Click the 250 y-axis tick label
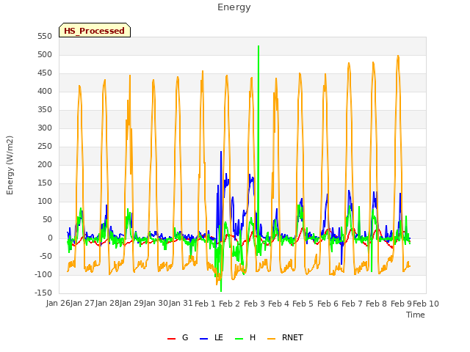This screenshot has height=352, width=470. [45, 147]
